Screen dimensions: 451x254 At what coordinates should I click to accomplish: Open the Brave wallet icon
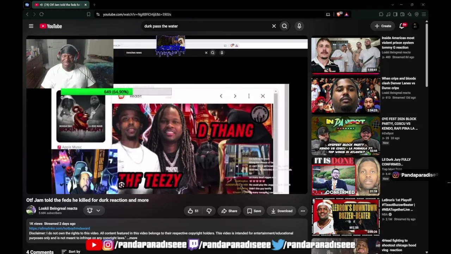coord(402,14)
